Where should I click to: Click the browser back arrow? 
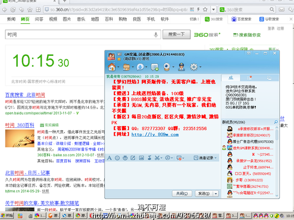(x=5, y=10)
